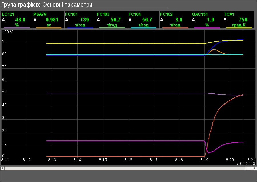Select the FC102 parameter tile

pos(175,20)
